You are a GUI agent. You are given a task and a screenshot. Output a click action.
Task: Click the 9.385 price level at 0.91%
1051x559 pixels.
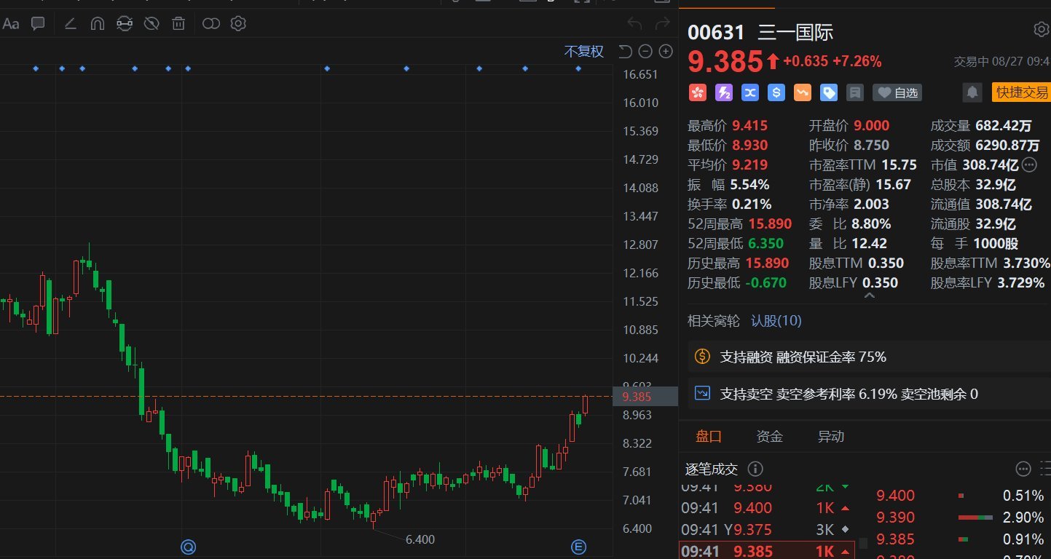[895, 539]
